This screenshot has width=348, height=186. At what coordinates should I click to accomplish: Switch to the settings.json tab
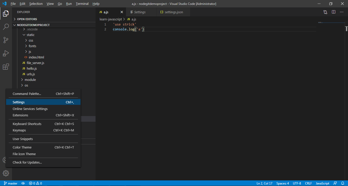click(173, 12)
